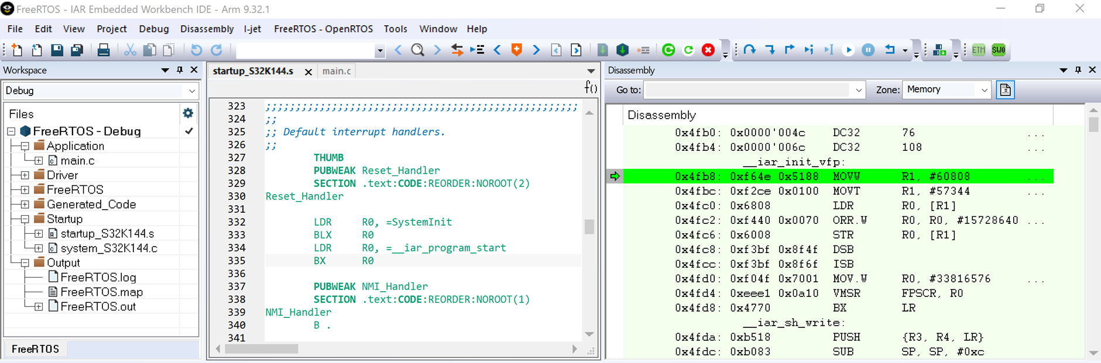Image resolution: width=1101 pixels, height=363 pixels.
Task: Run to next statement icon
Action: (809, 50)
